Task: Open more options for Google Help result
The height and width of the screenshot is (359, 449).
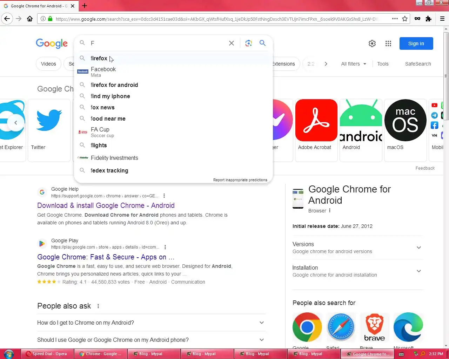Action: click(164, 196)
